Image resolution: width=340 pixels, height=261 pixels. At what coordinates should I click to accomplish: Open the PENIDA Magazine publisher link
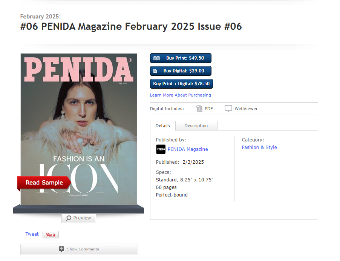point(188,149)
